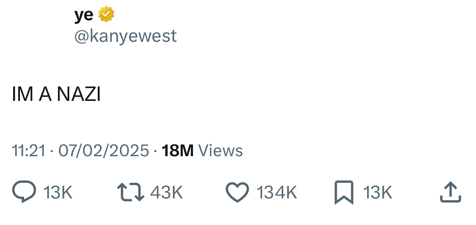Click the Views label text
Screen dimensions: 476x225
point(220,151)
